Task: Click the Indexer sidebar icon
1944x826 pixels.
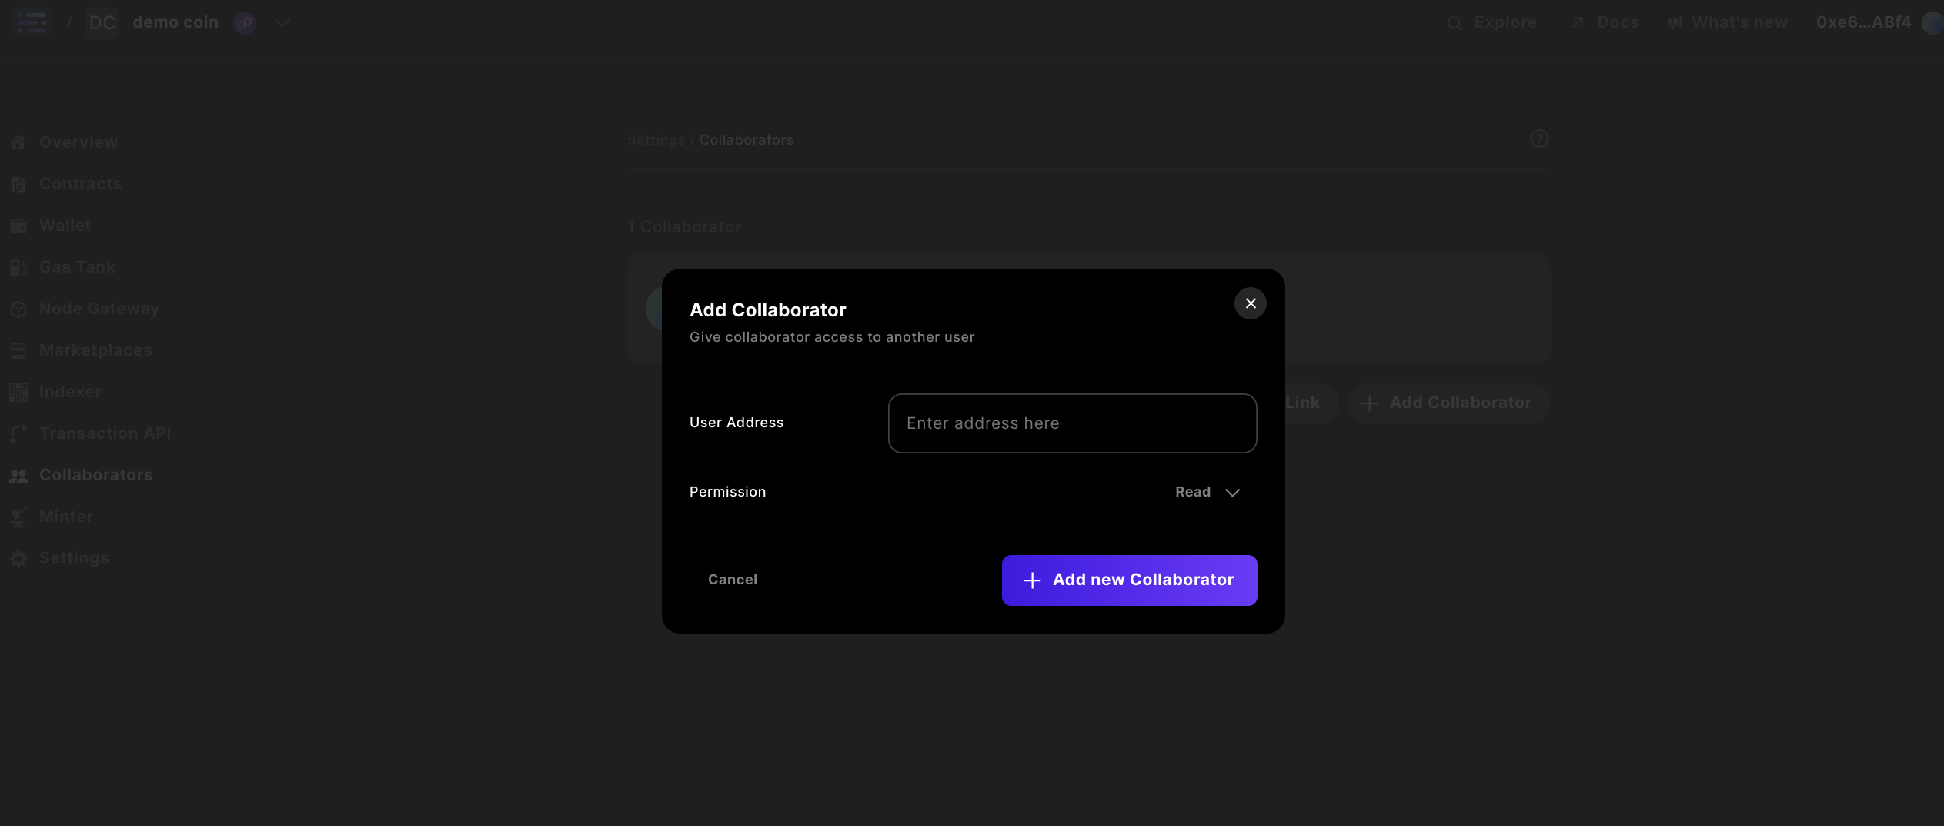Action: 18,392
